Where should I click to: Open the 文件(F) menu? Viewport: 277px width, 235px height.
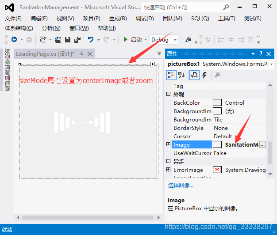13,19
